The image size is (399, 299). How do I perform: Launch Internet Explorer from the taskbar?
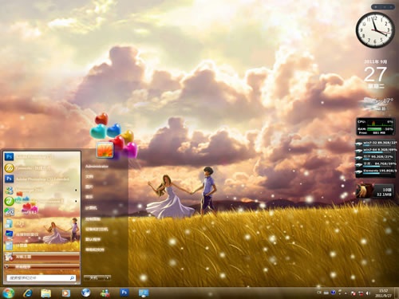tap(28, 293)
